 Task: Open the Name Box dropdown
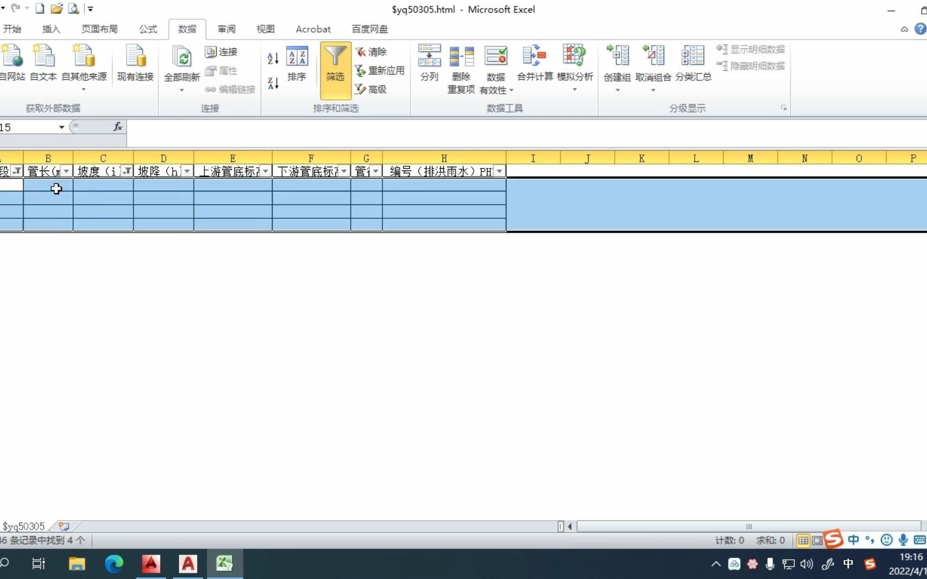click(61, 127)
